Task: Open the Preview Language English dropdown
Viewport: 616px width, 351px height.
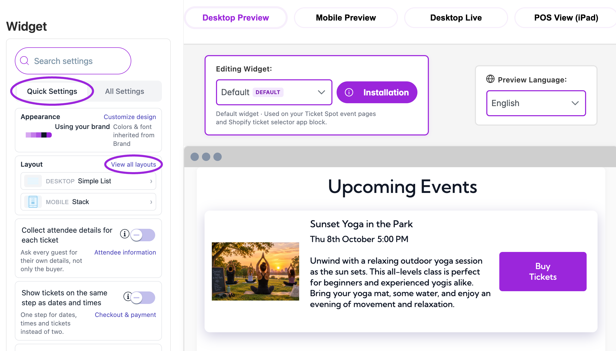Action: pyautogui.click(x=536, y=103)
